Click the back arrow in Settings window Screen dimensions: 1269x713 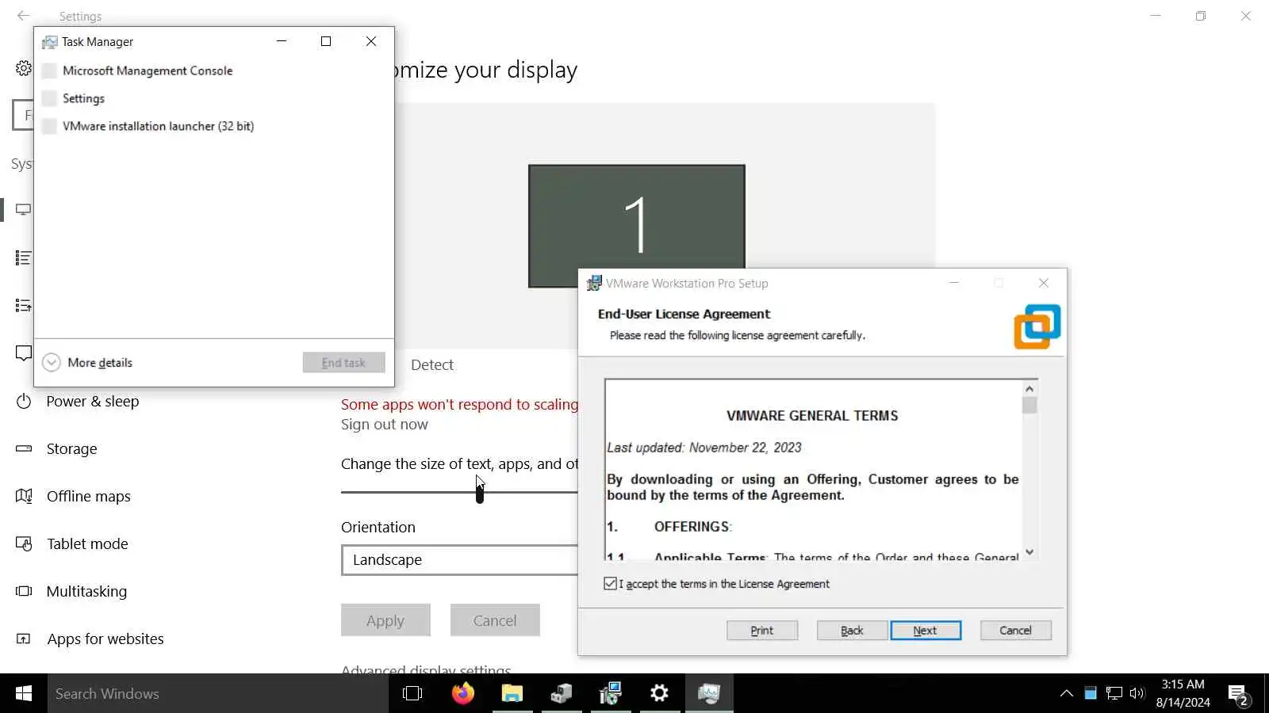(23, 16)
